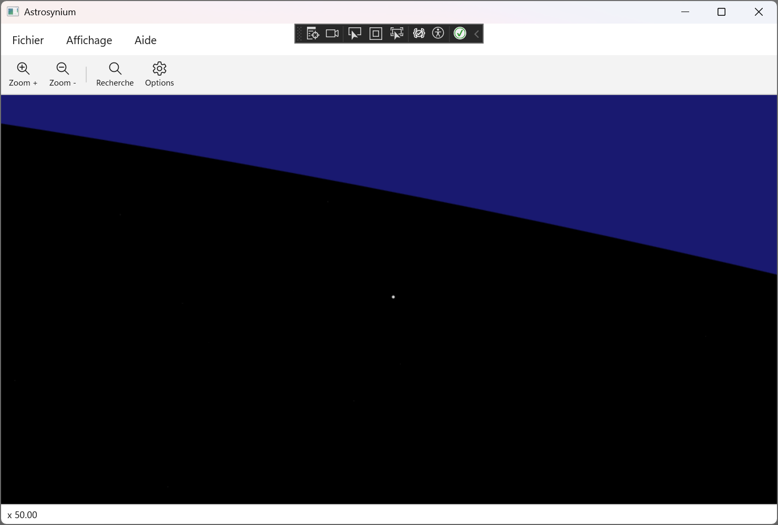This screenshot has height=525, width=778.
Task: Toggle track focused element icon
Action: point(397,34)
